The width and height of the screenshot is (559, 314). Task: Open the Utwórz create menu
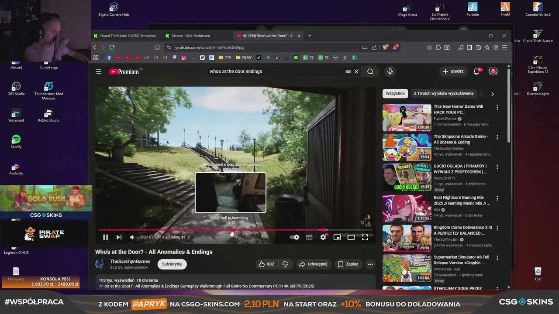click(453, 72)
